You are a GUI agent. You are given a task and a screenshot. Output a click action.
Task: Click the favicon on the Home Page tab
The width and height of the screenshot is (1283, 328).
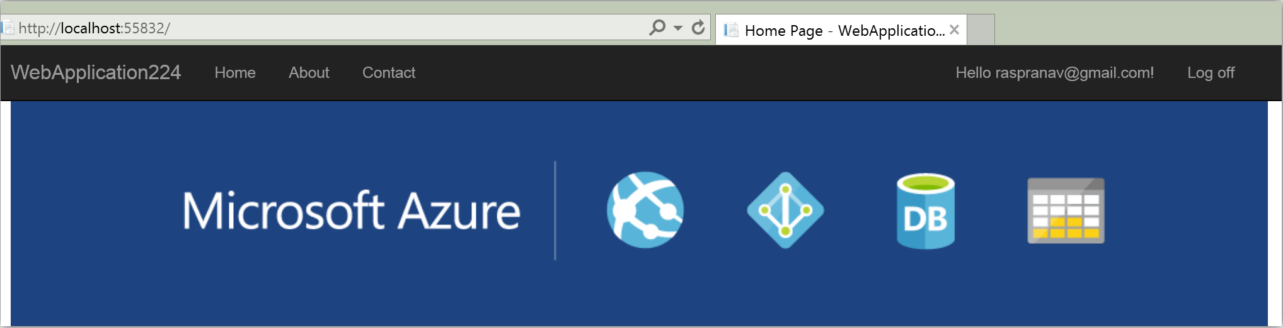731,30
